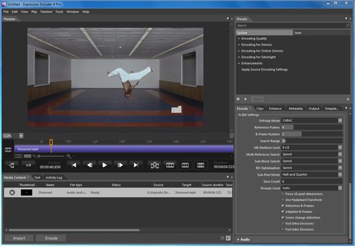Open the Sub-Block Search dropdown
This screenshot has width=356, height=251.
click(340, 161)
